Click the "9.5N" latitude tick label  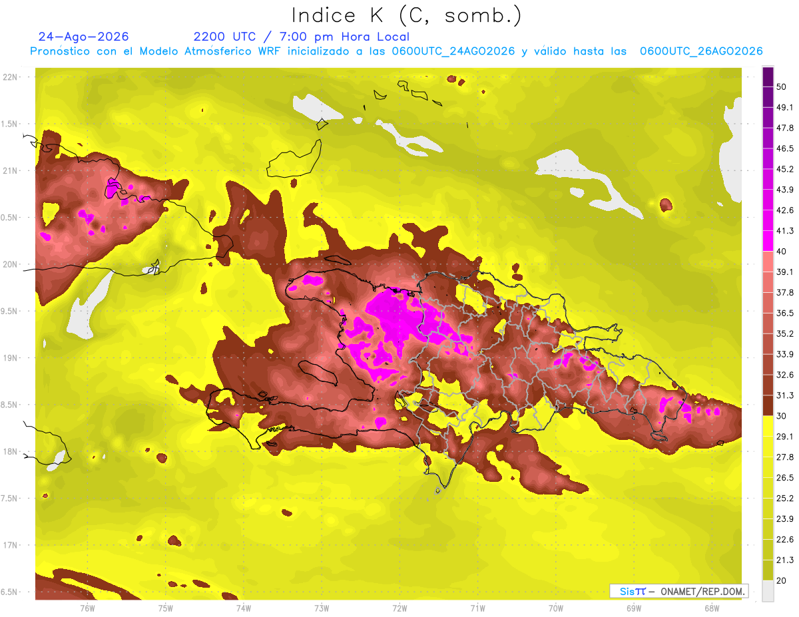click(x=10, y=311)
